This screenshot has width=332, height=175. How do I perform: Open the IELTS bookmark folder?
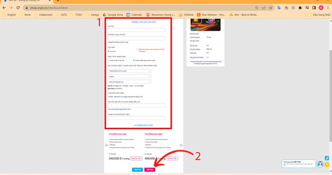click(x=62, y=15)
